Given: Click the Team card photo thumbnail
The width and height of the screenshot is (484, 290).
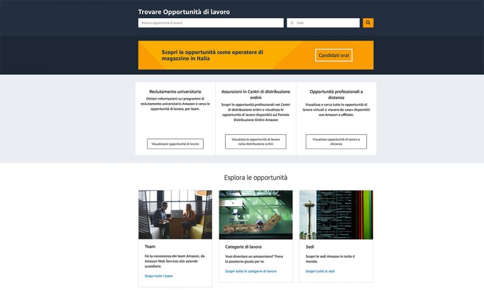Looking at the screenshot, I should coord(175,214).
